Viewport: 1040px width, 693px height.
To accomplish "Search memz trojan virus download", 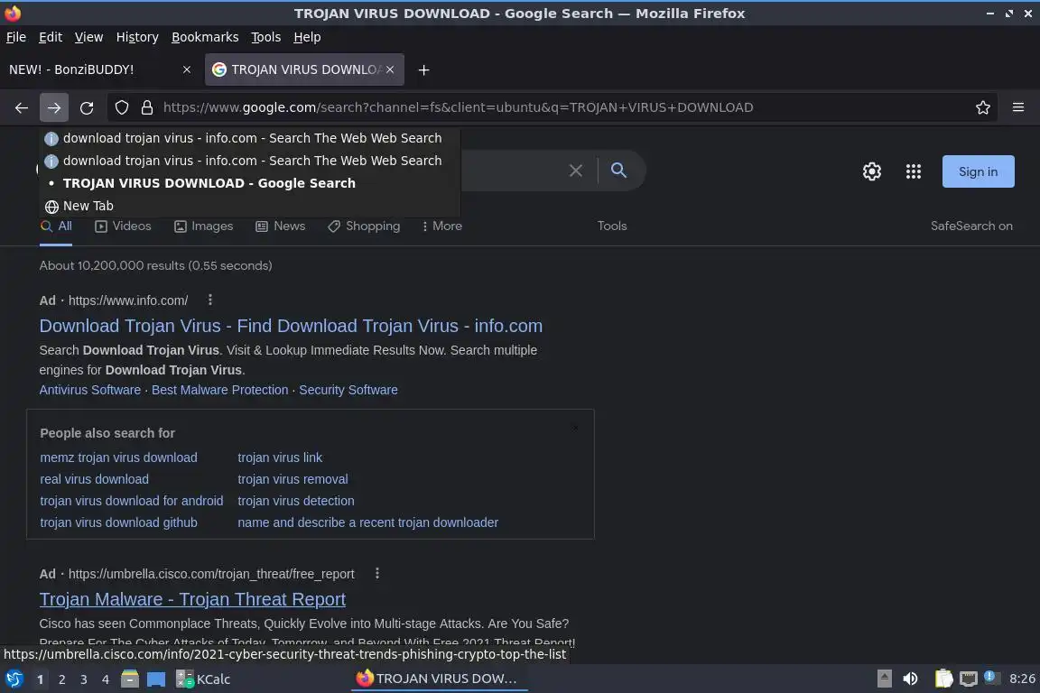I will pos(118,457).
